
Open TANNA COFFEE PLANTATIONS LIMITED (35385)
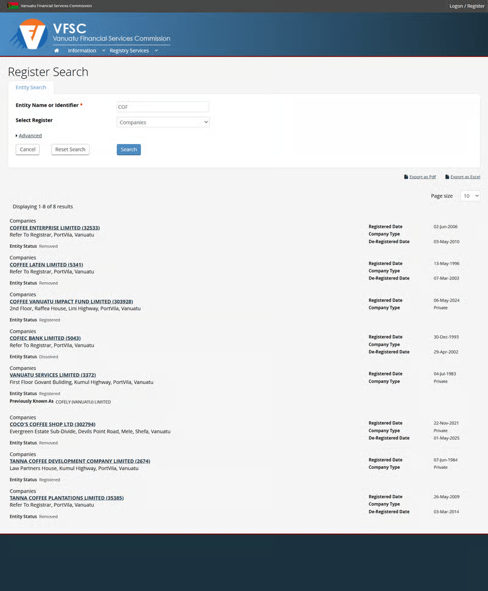[x=66, y=498]
